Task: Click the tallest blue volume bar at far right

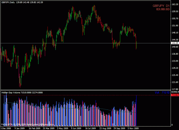Action: pos(136,111)
